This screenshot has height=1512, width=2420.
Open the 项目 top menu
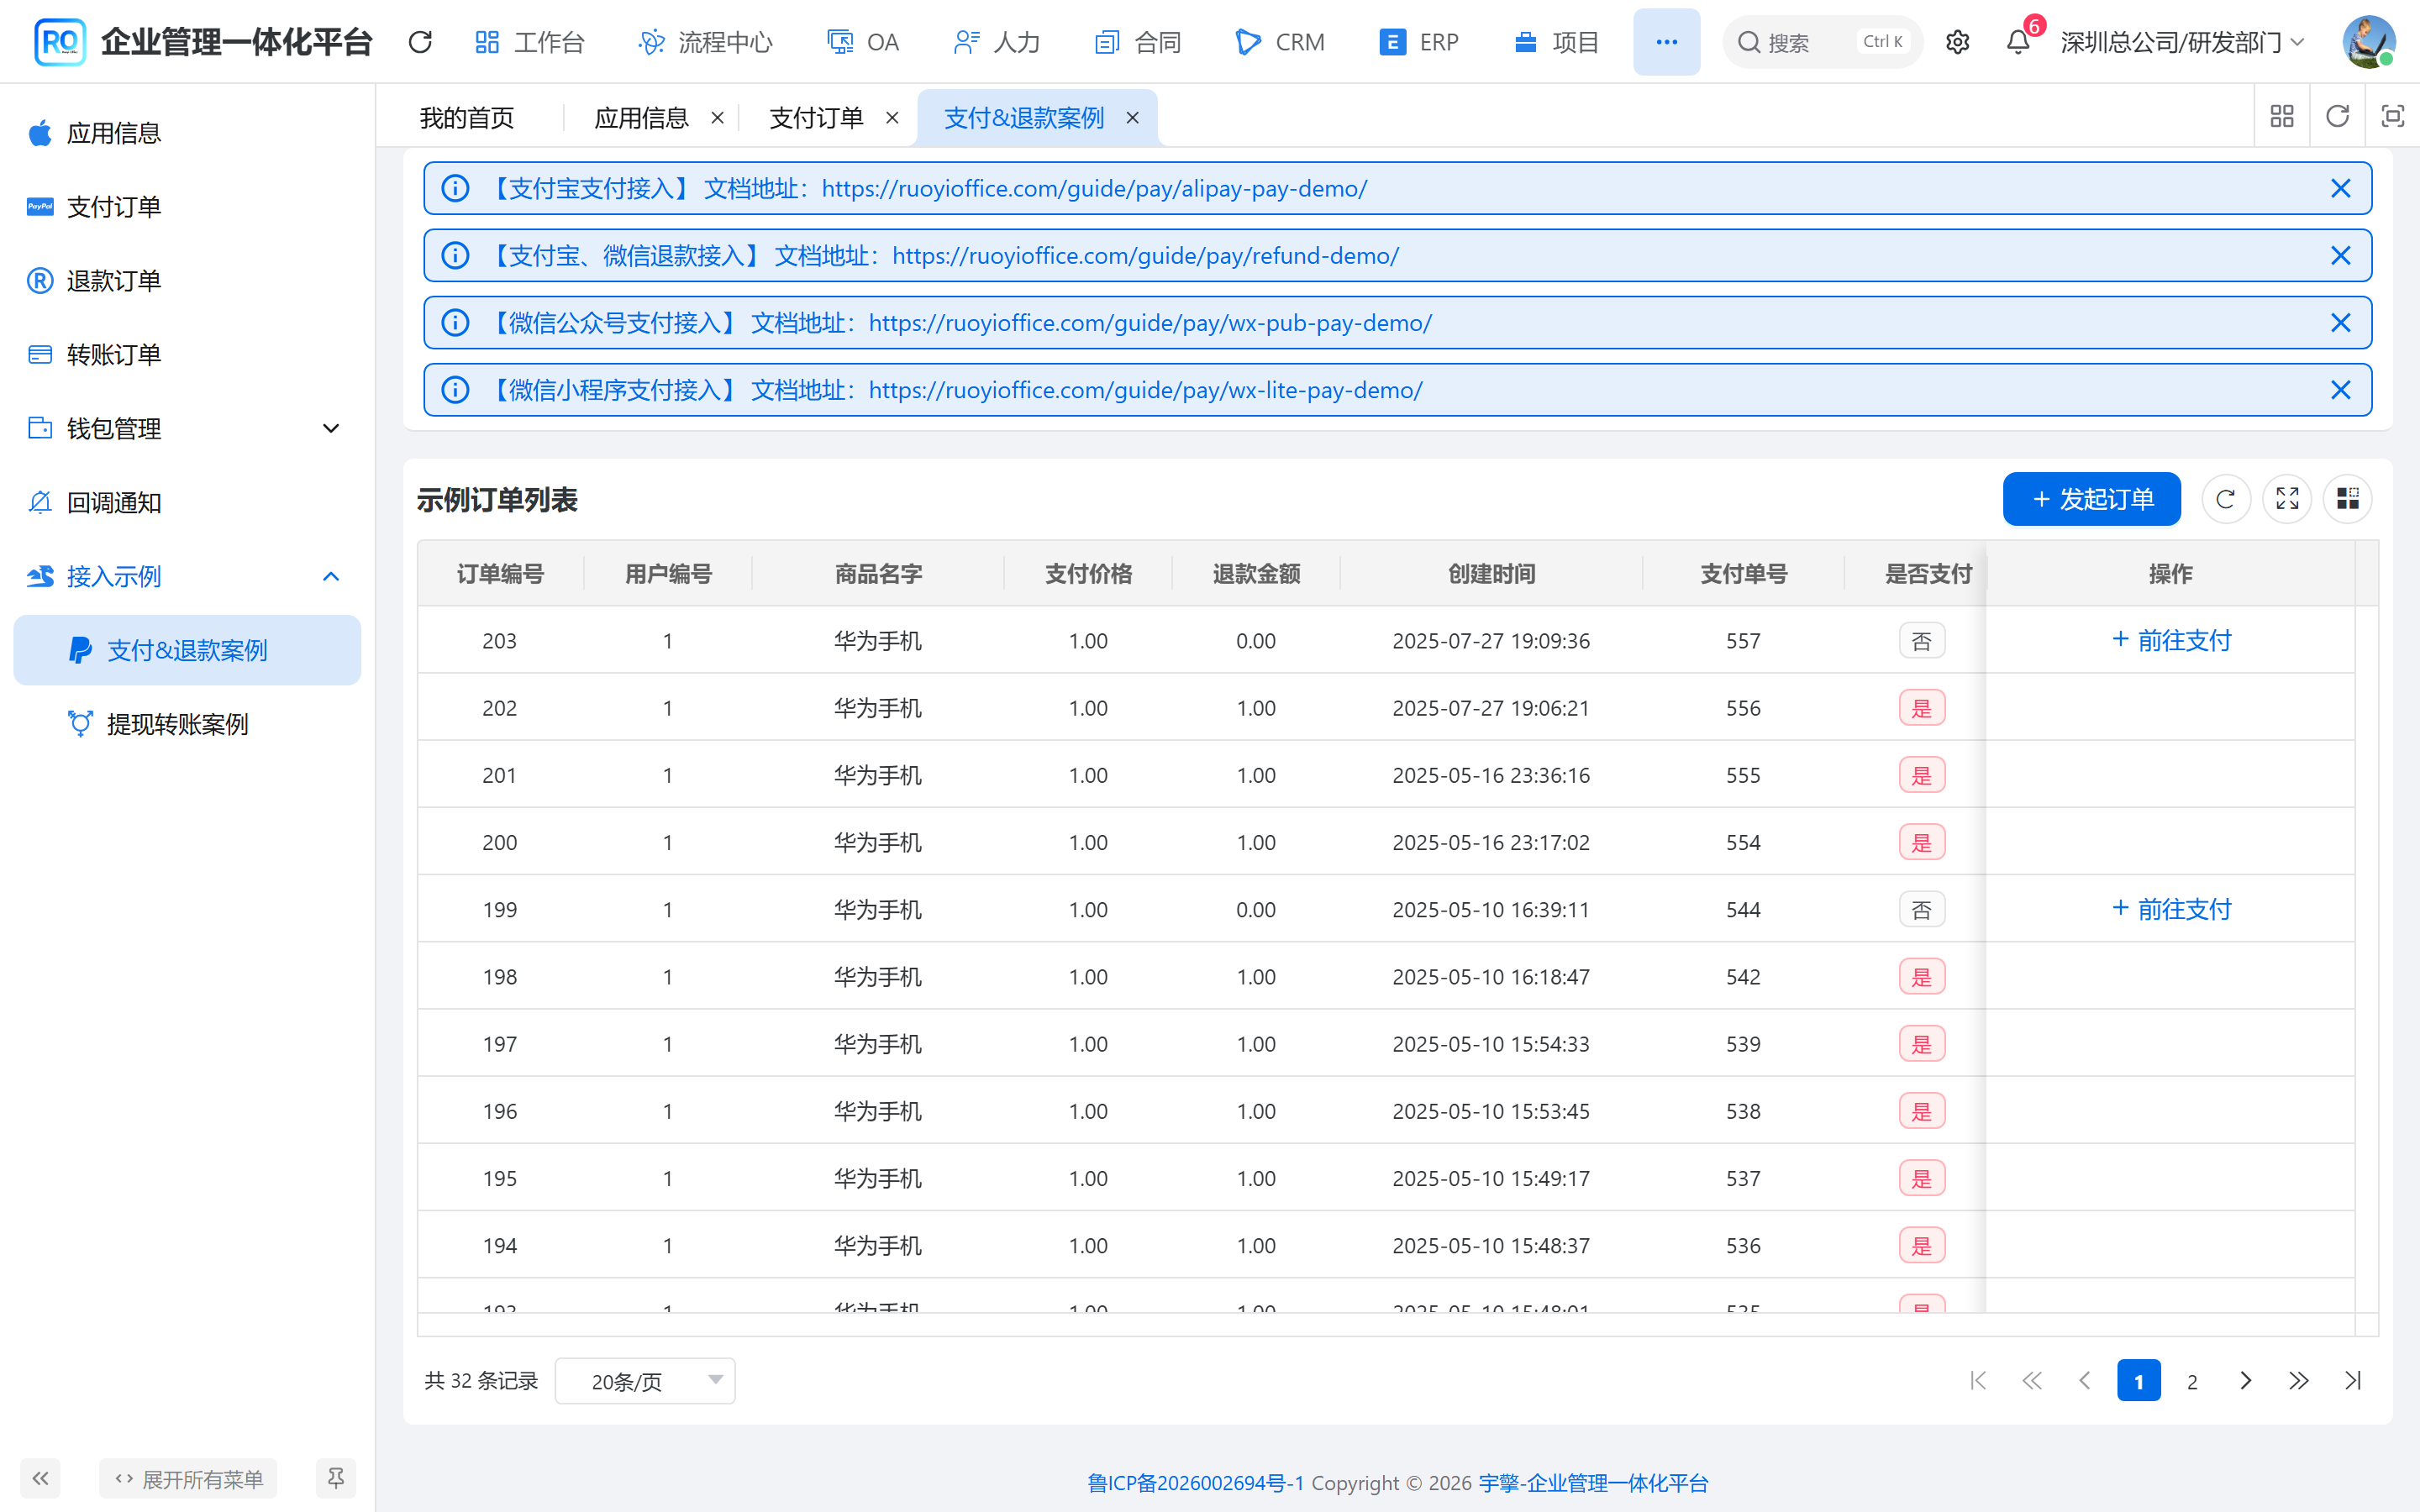[1556, 42]
